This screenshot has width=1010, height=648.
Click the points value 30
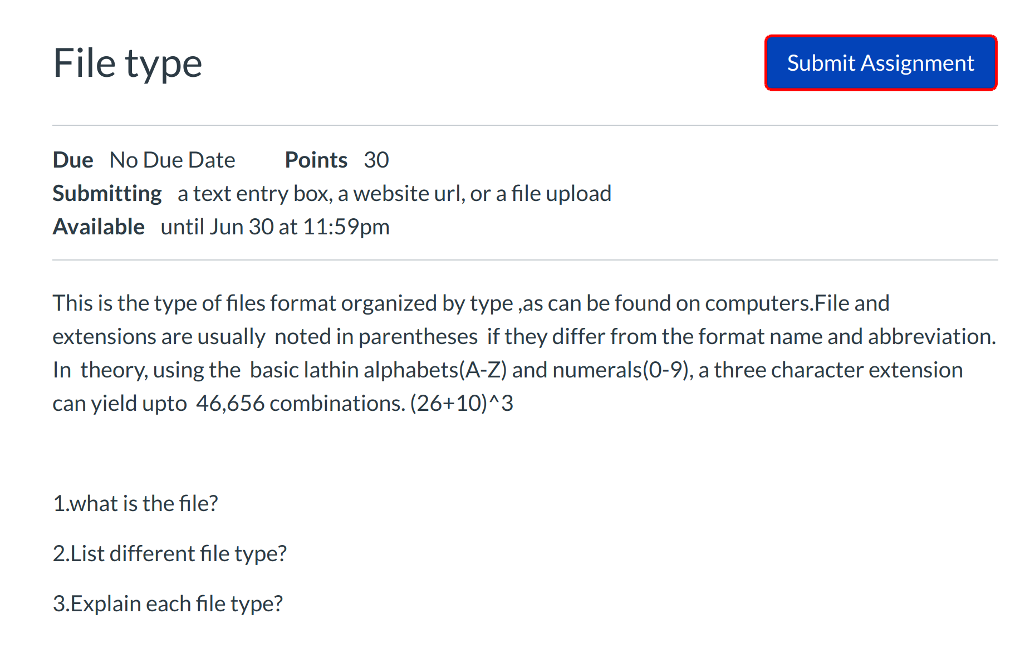[x=376, y=160]
